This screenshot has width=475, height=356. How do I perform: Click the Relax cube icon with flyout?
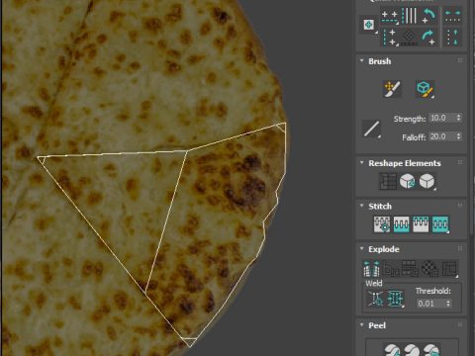[x=427, y=181]
